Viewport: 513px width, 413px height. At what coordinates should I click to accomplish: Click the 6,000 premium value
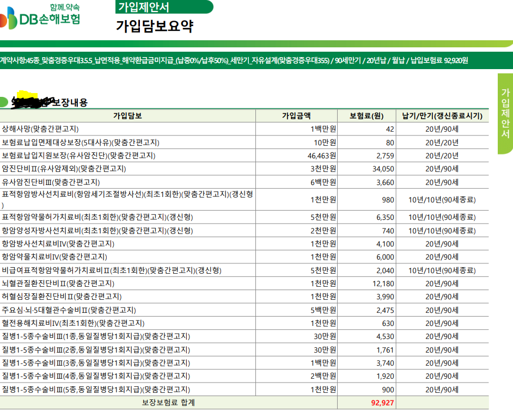385,257
